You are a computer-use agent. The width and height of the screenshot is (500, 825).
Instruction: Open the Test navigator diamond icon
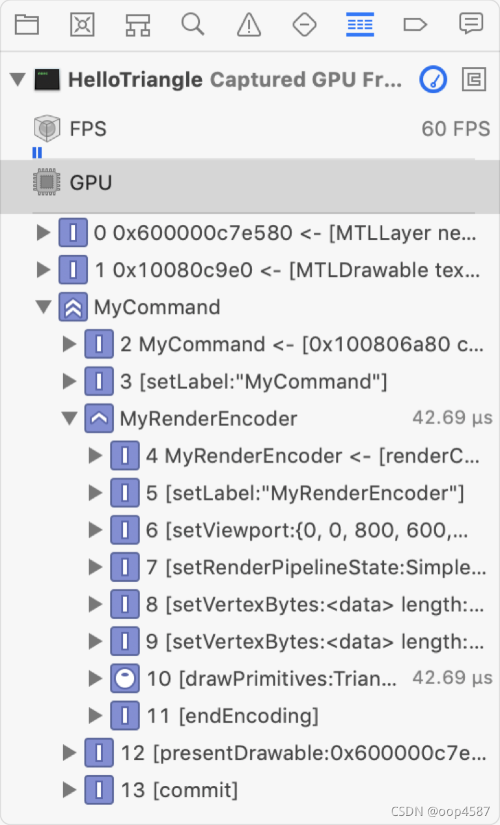[x=304, y=25]
